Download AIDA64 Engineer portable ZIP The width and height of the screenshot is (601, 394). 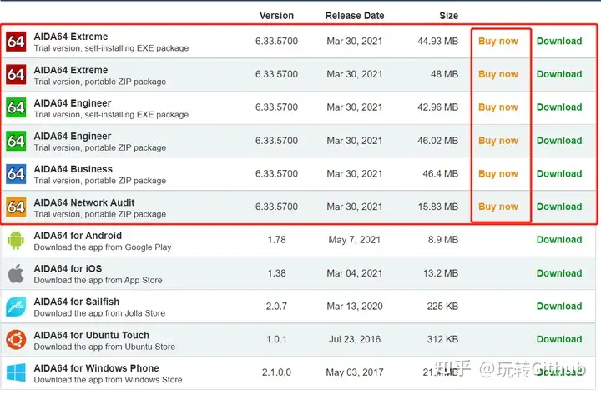click(x=559, y=141)
